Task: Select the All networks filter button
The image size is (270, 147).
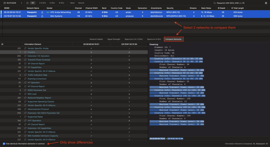Action: tap(33, 3)
